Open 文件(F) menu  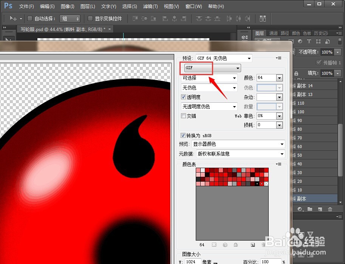pyautogui.click(x=26, y=6)
